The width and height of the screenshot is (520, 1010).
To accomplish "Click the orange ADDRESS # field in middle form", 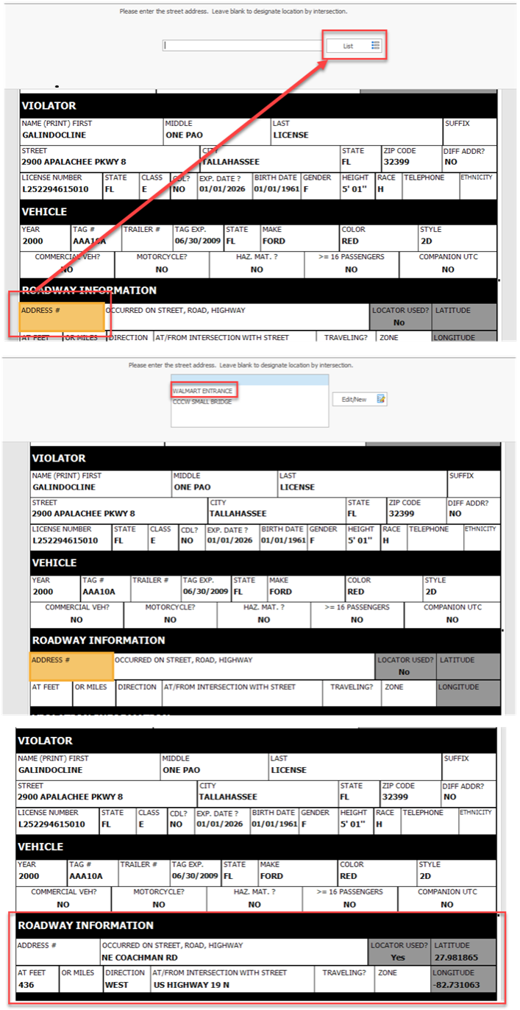I will point(71,666).
